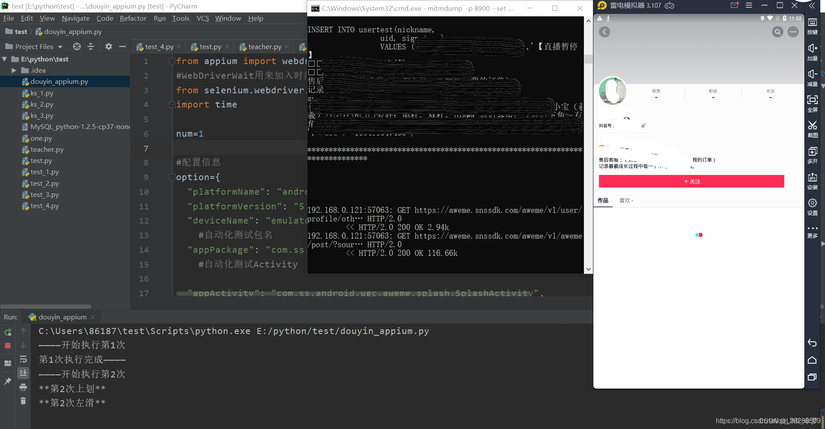Stop the running douyin_appium process

point(8,346)
